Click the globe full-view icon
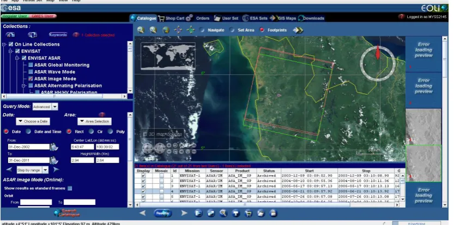 click(x=166, y=30)
